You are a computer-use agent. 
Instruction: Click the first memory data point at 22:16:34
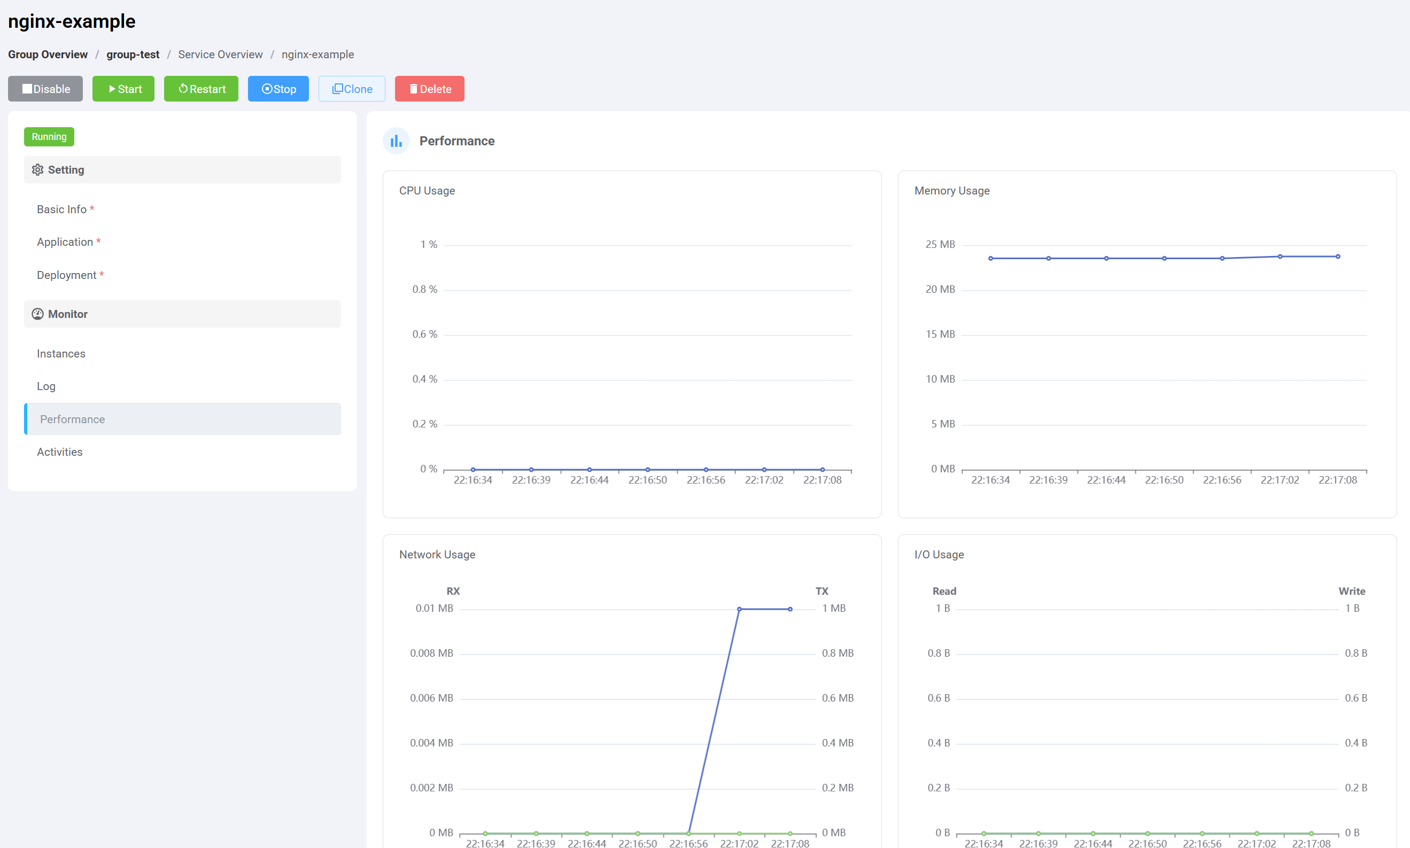click(x=990, y=258)
